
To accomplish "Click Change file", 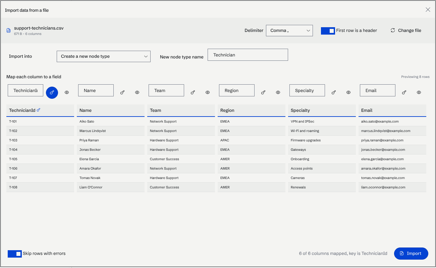I will (406, 31).
